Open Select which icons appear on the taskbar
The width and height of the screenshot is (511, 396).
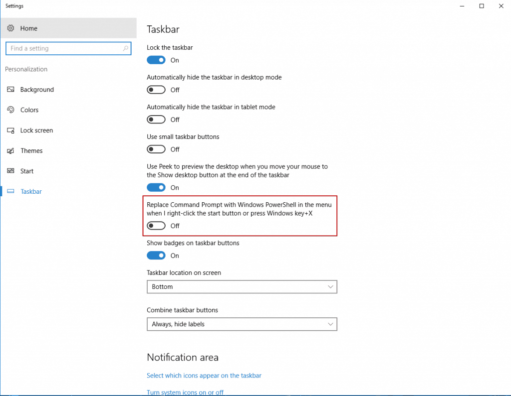coord(204,375)
